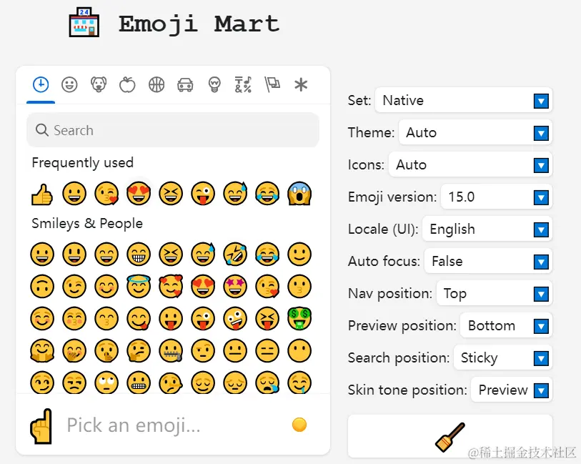Choose the sleepy face emoji with tear
Screen dimensions: 581x464
pos(267,382)
